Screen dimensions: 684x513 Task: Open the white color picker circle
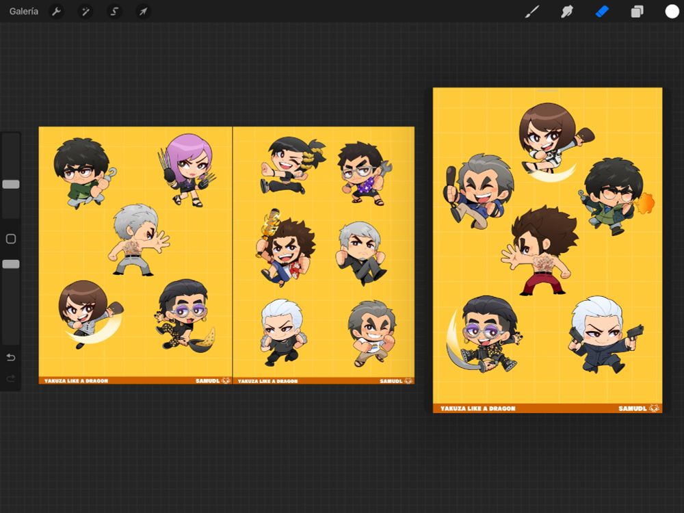click(x=672, y=12)
